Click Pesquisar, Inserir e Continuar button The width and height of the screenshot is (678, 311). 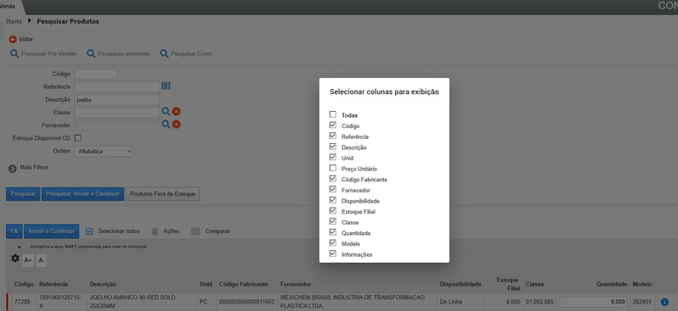pos(82,194)
